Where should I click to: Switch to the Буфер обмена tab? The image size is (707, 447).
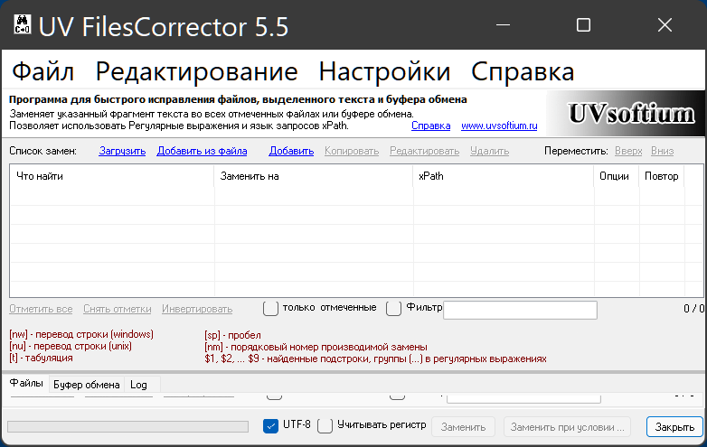click(x=86, y=385)
